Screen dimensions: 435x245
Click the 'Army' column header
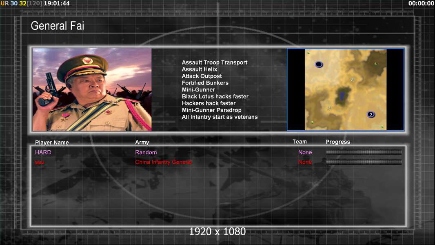[x=142, y=143]
